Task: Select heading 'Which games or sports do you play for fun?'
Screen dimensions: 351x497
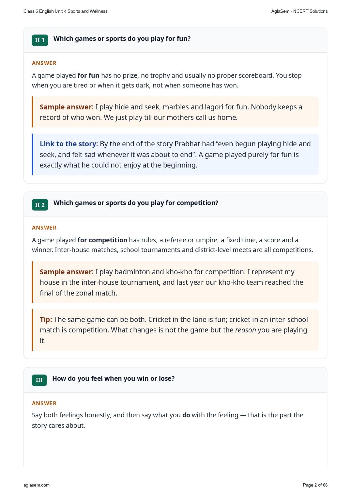Action: tap(122, 39)
